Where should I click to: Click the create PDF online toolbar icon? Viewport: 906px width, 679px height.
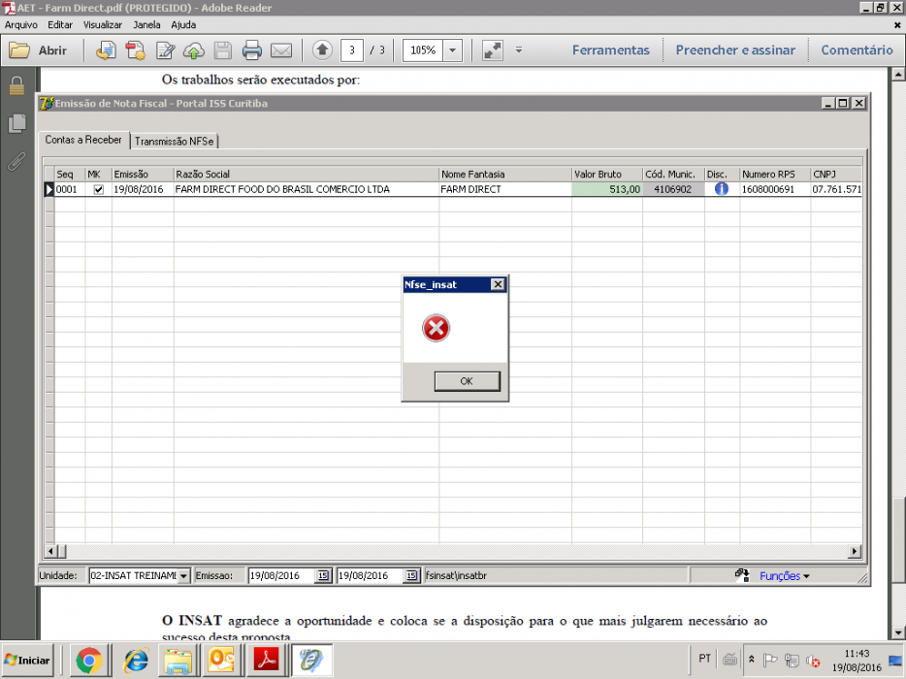tap(106, 50)
